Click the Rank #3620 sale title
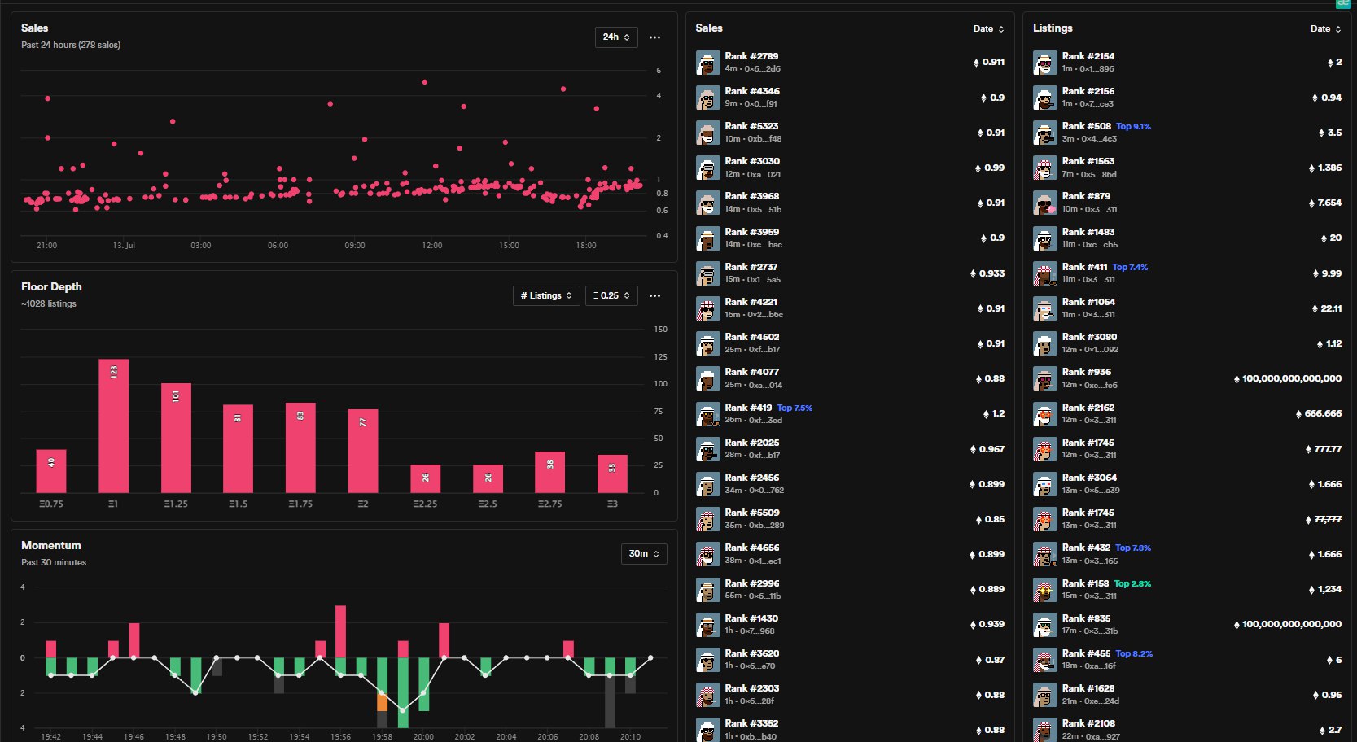 click(x=752, y=653)
